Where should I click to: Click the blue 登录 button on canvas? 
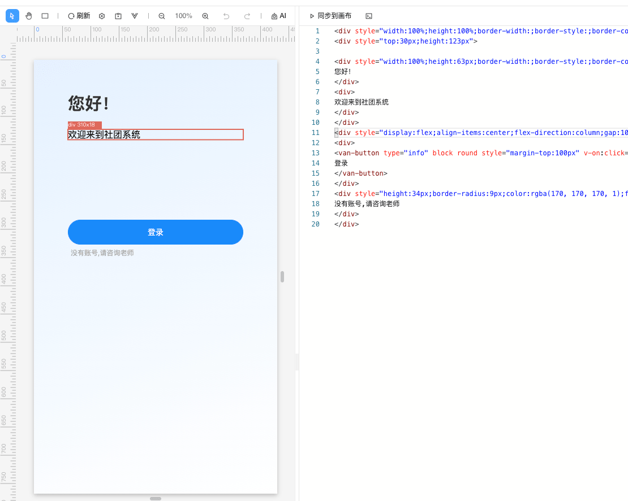(x=156, y=232)
